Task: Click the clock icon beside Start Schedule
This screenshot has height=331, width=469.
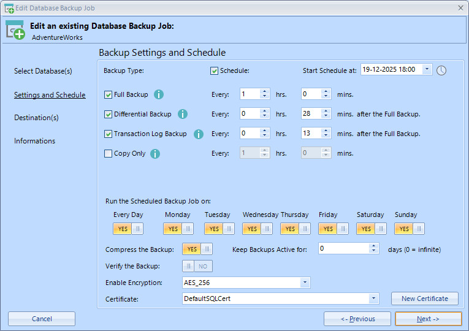Action: [x=441, y=70]
